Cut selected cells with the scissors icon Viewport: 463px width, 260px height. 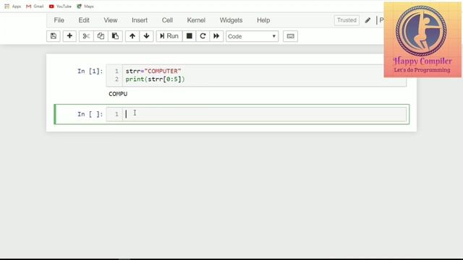pyautogui.click(x=86, y=36)
